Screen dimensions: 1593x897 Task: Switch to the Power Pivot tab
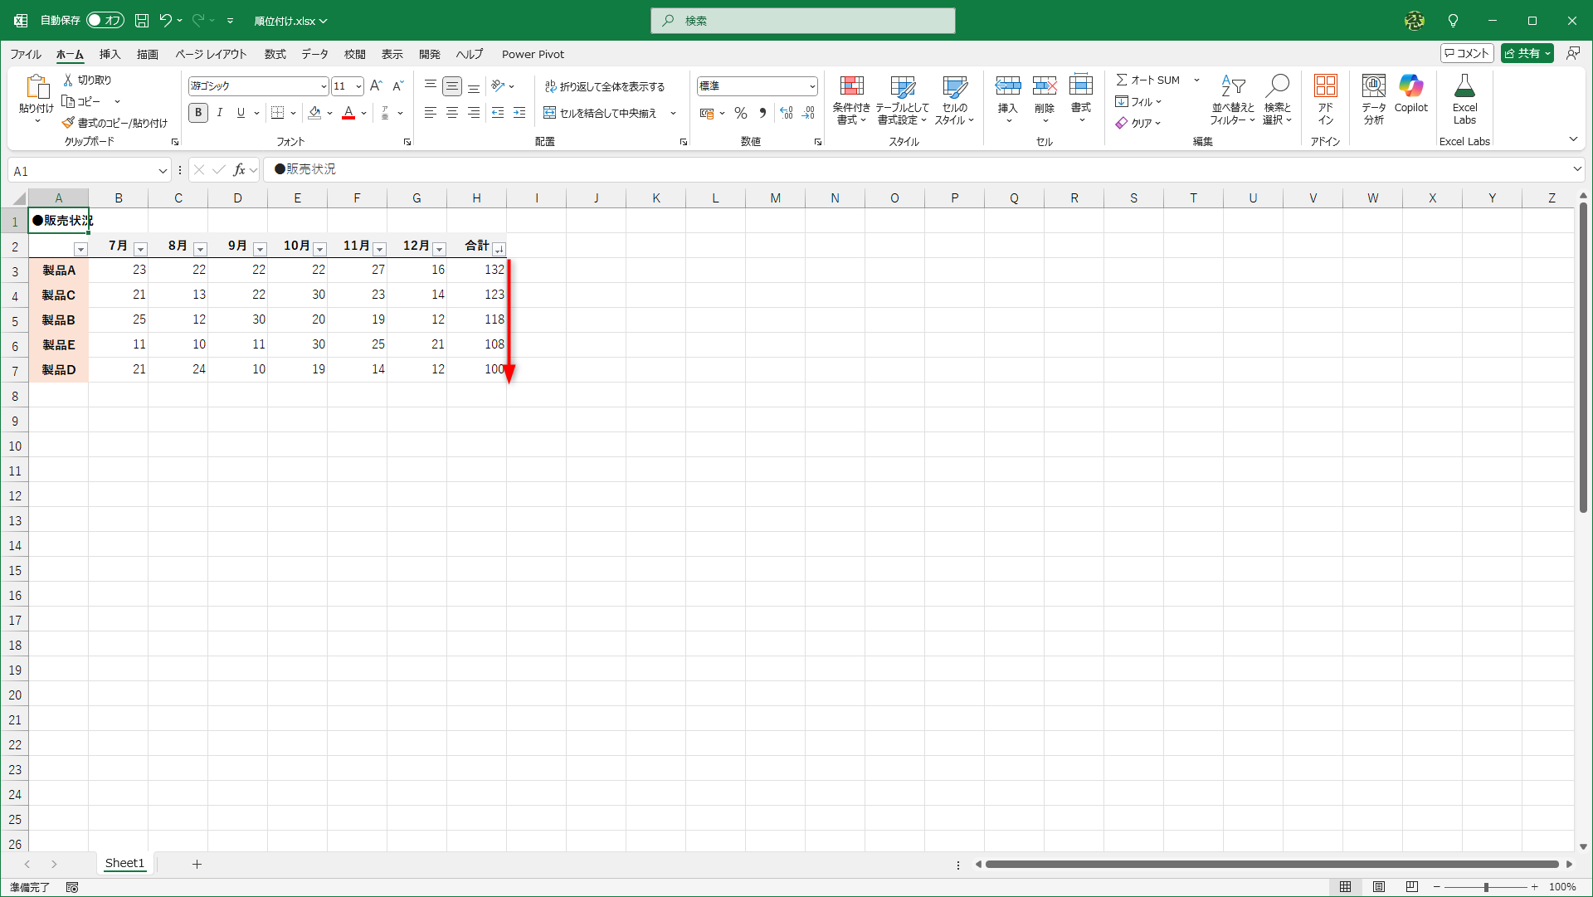tap(532, 54)
